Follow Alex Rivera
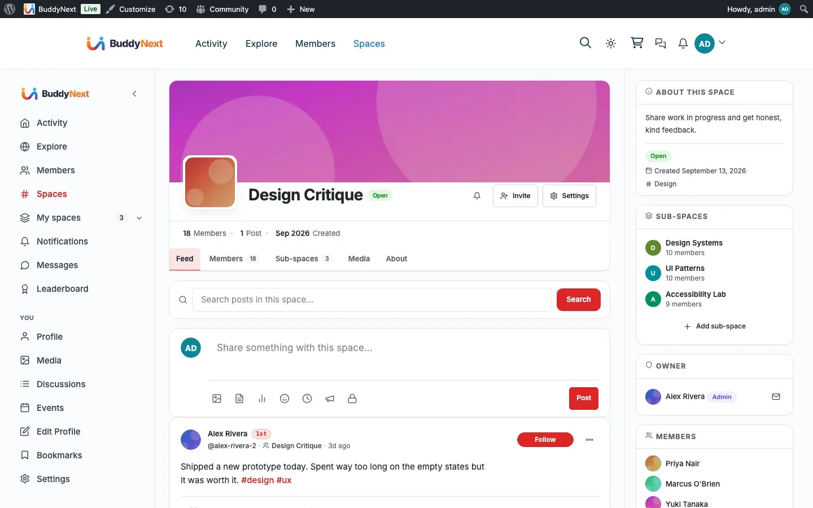Image resolution: width=813 pixels, height=508 pixels. [545, 440]
